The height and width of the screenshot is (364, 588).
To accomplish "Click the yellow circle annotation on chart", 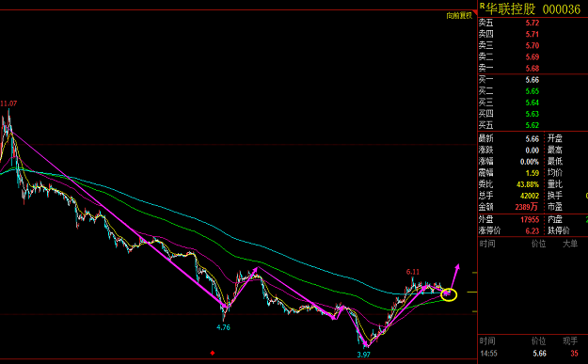I will coord(449,294).
